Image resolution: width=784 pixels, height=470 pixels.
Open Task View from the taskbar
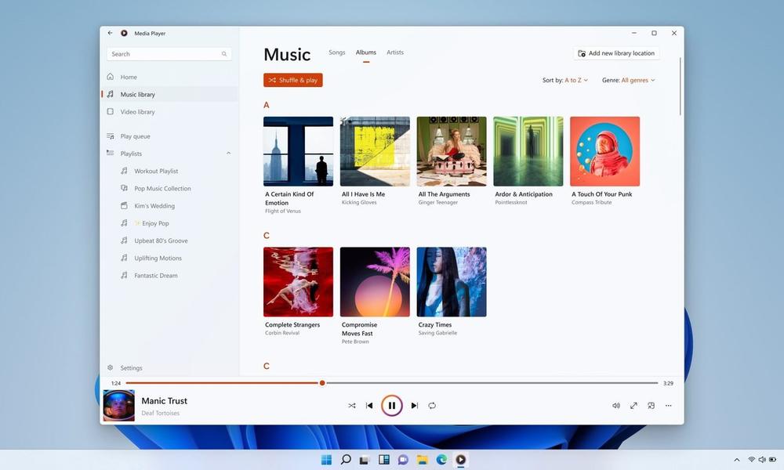[365, 460]
